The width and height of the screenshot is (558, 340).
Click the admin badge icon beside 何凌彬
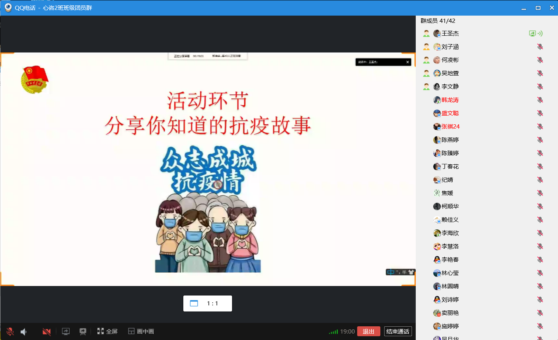(x=426, y=60)
